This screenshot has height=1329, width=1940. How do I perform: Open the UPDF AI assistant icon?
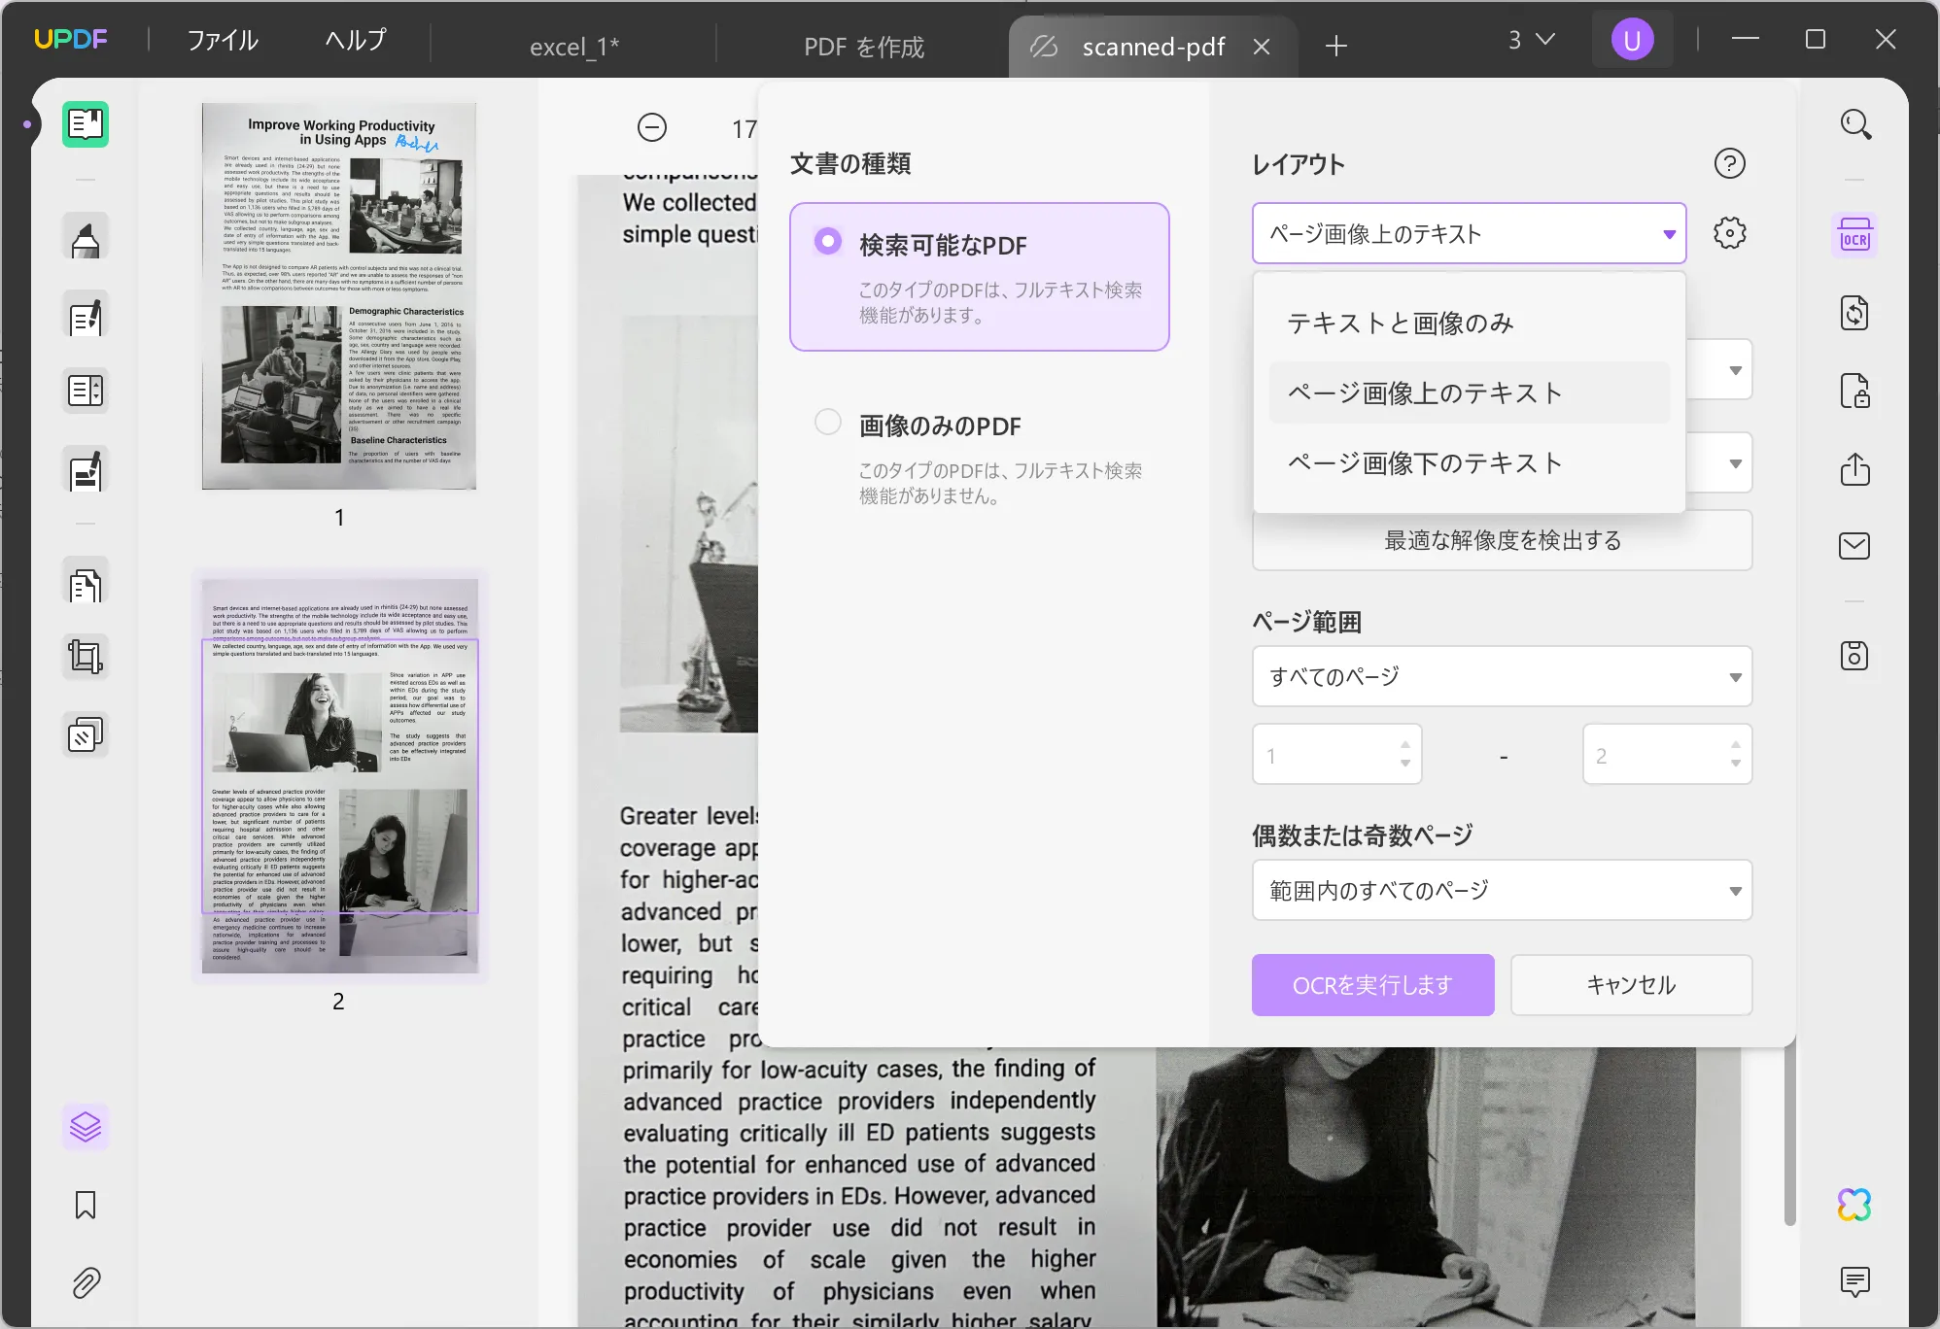tap(1854, 1205)
